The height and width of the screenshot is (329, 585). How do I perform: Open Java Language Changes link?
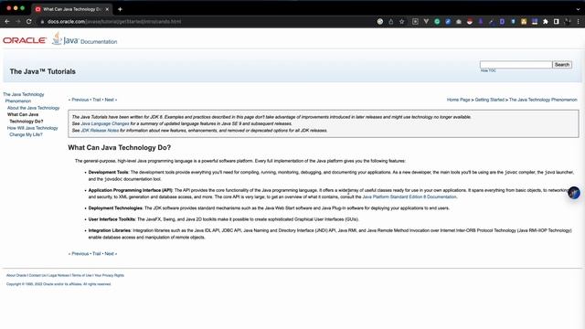(105, 123)
